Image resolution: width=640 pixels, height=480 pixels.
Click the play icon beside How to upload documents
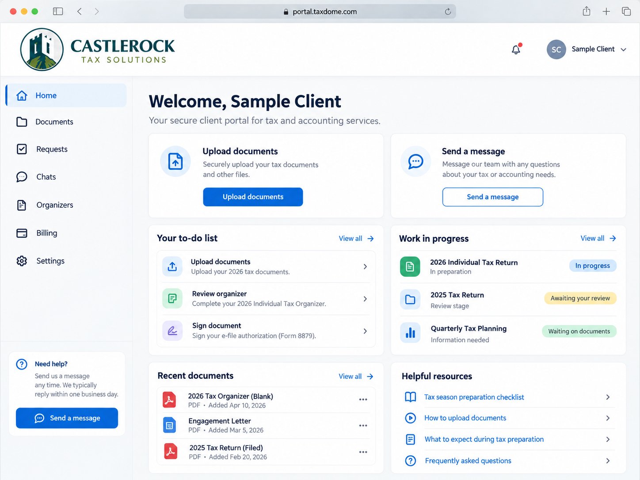click(410, 418)
